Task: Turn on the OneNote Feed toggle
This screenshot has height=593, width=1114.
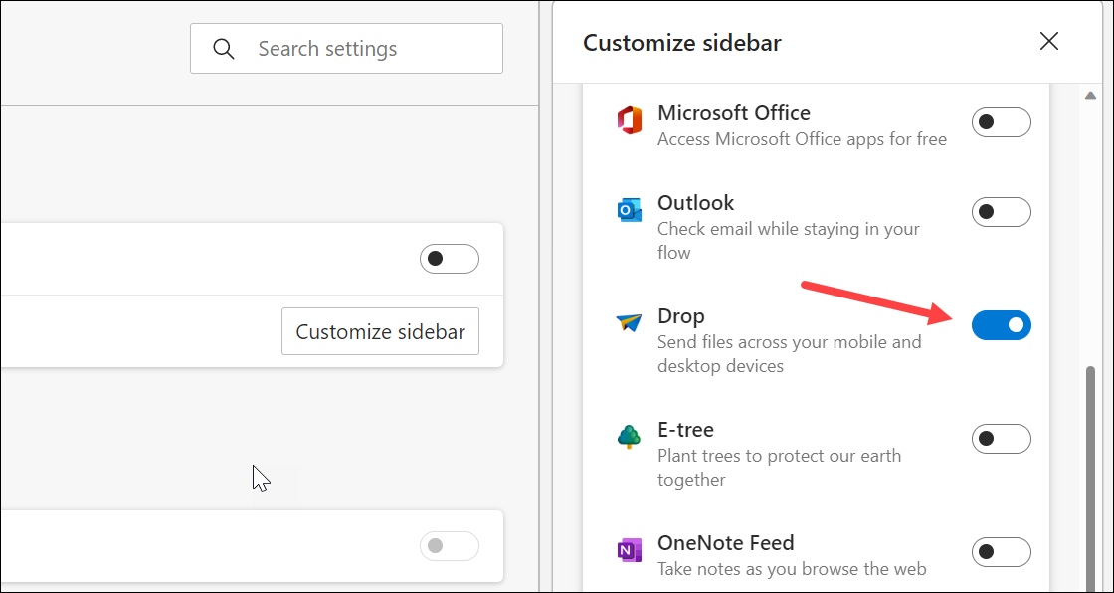Action: (x=1002, y=551)
